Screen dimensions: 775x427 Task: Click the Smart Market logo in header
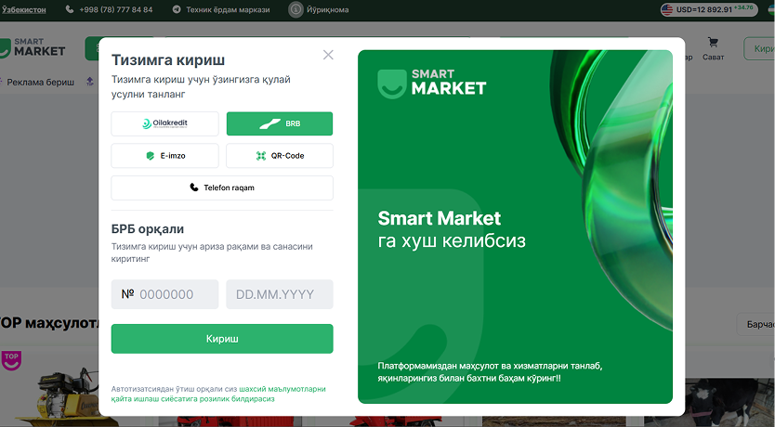point(33,48)
